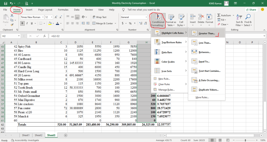Open the Cell Styles dropdown

tap(181, 20)
